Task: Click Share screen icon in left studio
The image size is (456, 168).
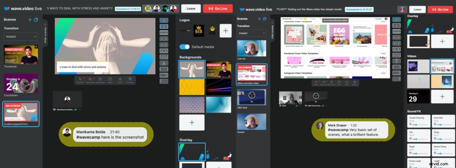Action: coord(110,79)
